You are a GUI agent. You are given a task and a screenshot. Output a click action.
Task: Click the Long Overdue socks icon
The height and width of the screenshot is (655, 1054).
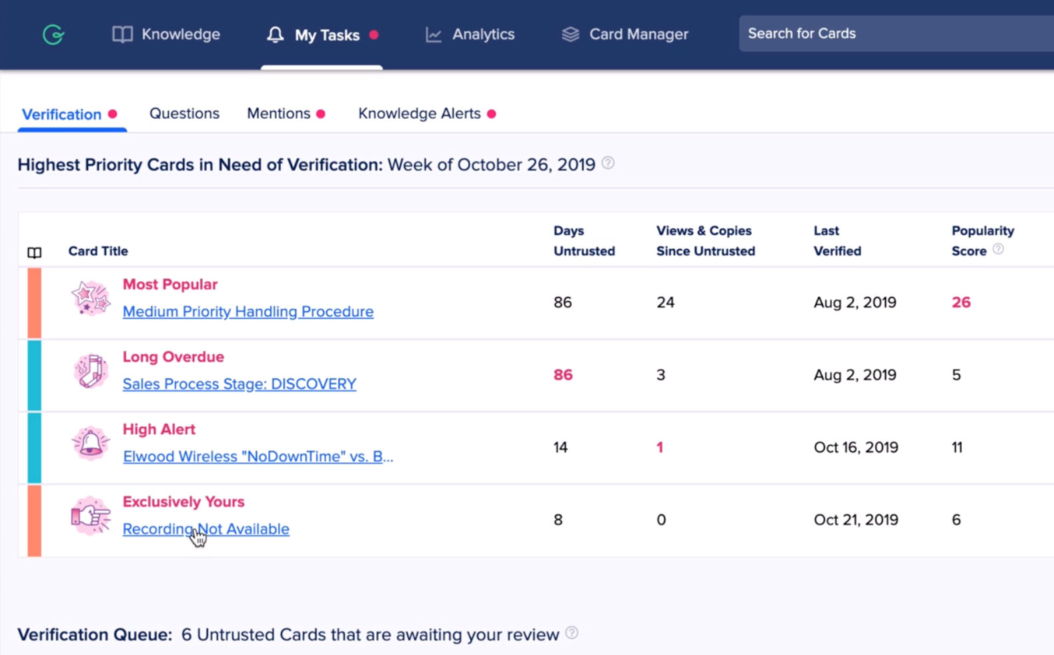click(91, 370)
